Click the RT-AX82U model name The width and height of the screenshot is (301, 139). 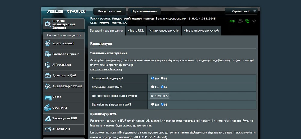click(76, 11)
